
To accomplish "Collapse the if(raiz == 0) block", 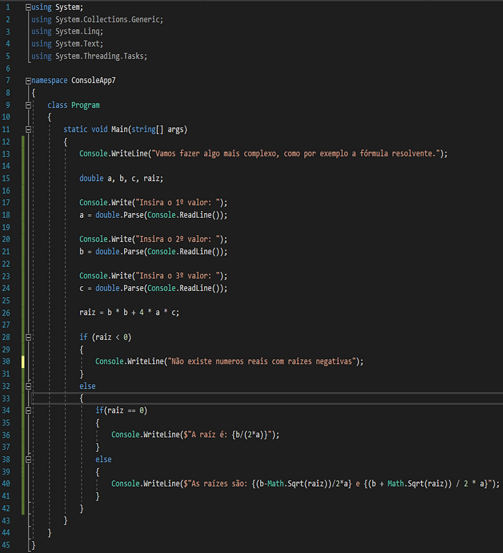I will (x=28, y=411).
